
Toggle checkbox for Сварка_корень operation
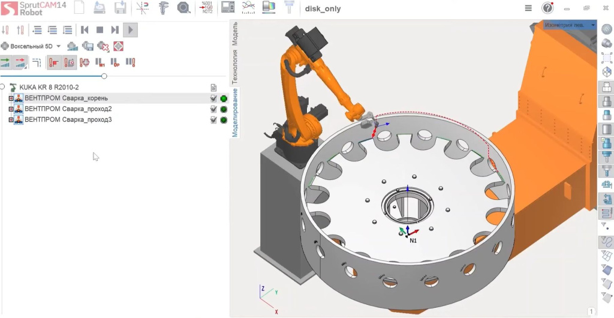point(213,98)
